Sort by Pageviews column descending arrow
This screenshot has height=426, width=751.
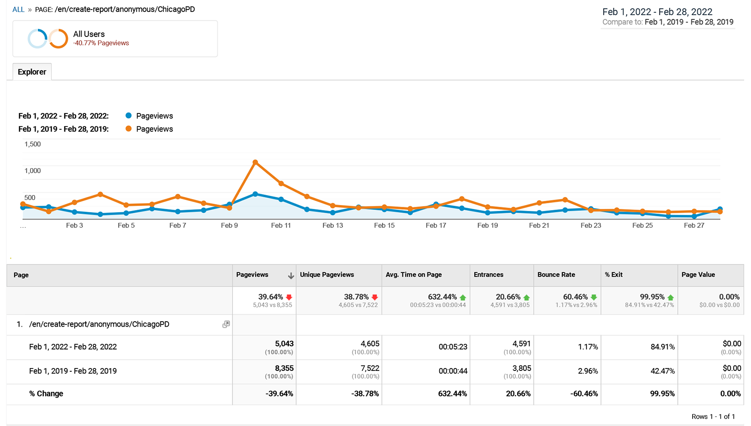(290, 276)
